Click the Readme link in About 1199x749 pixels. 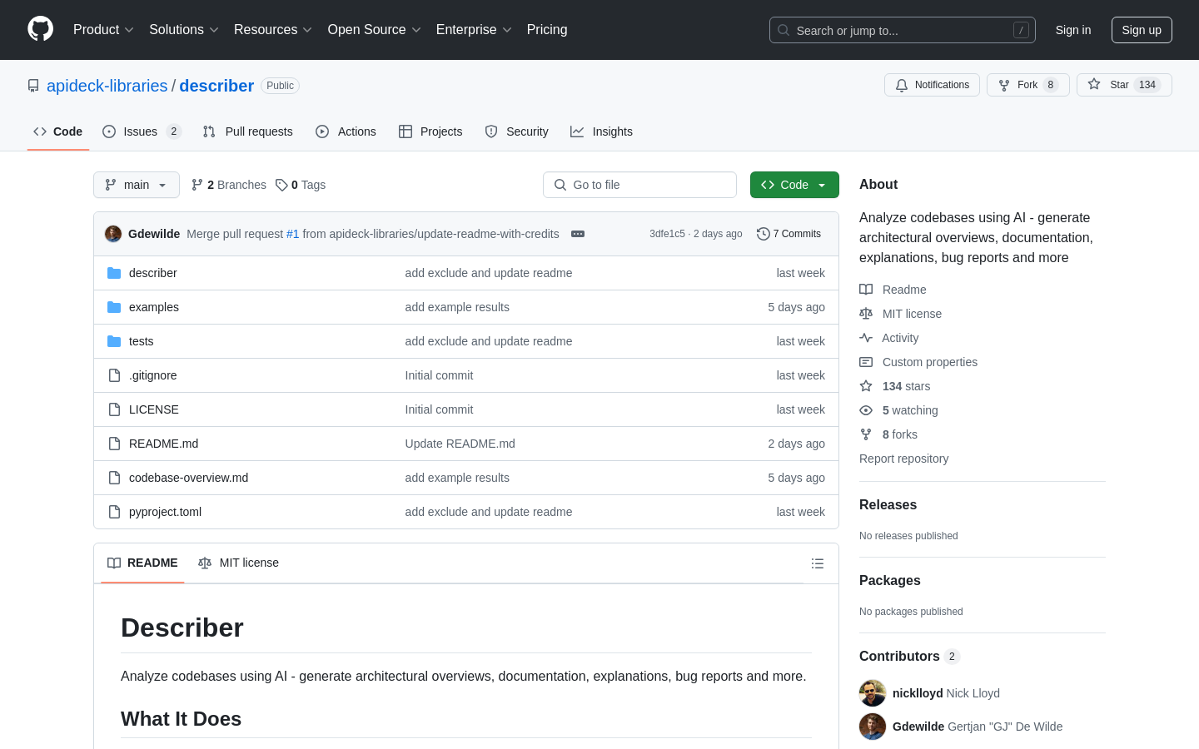point(893,290)
